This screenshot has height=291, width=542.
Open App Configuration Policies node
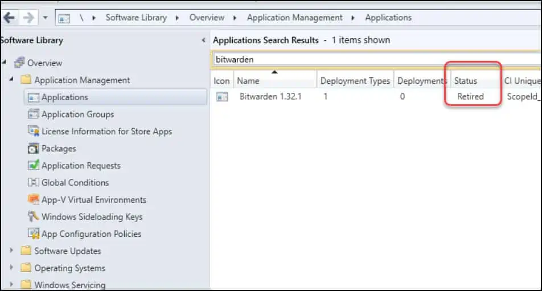coord(91,234)
